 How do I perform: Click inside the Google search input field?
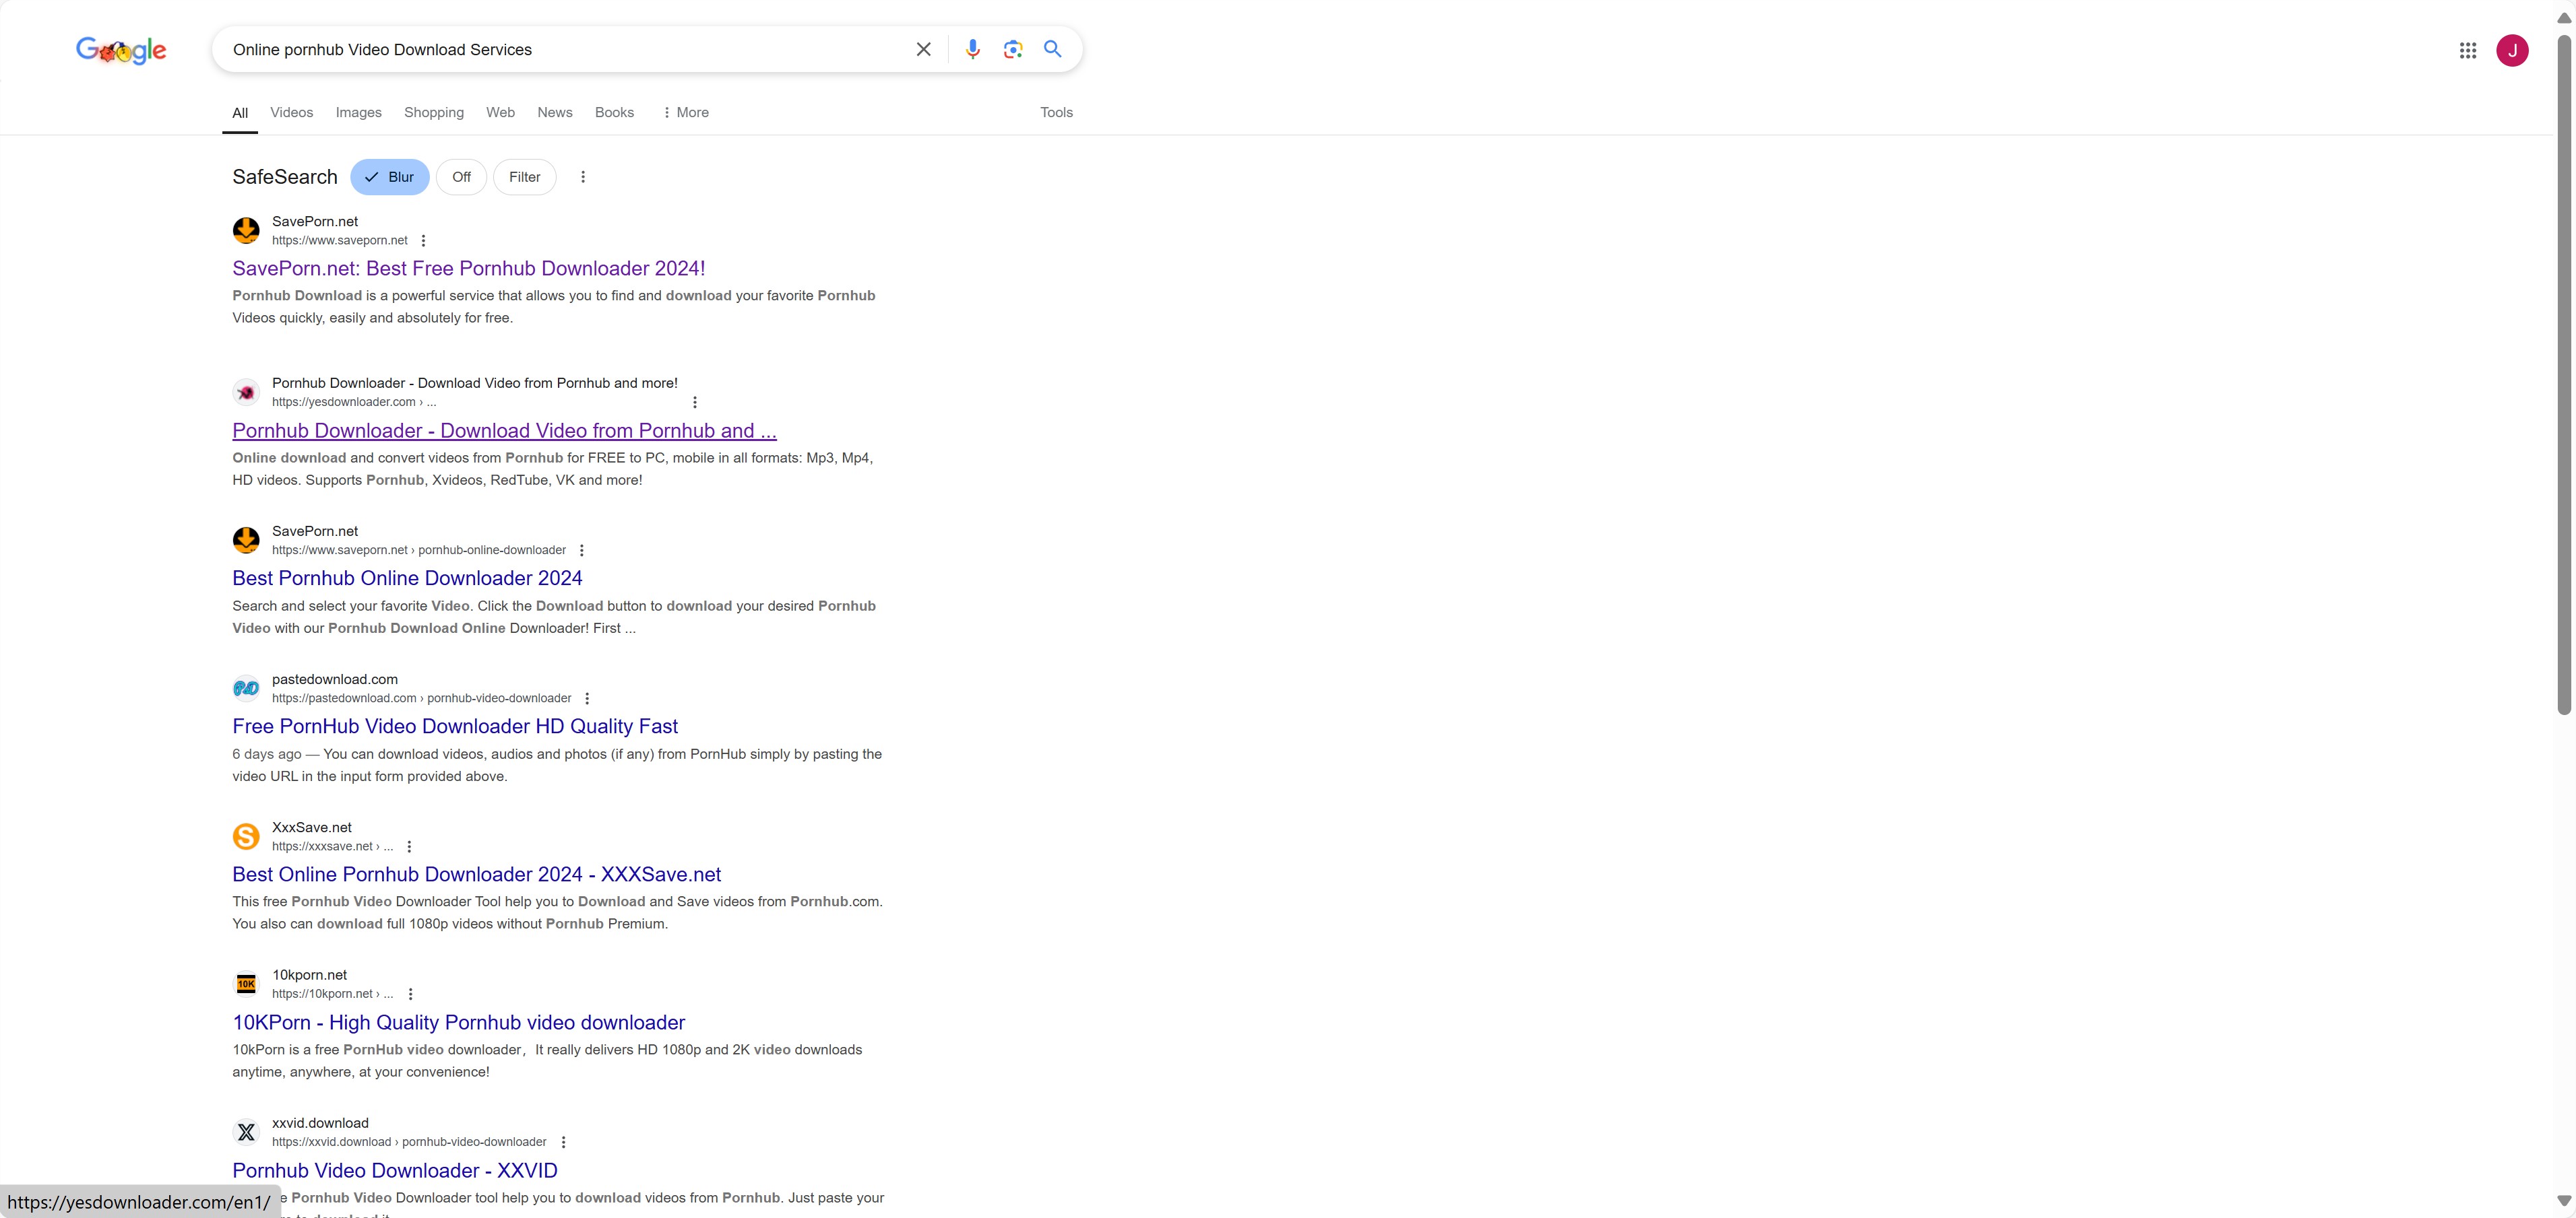[x=560, y=49]
